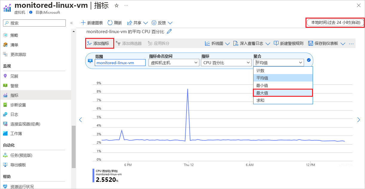The image size is (365, 189).
Task: Select 计数 in aggregation list
Action: coord(283,70)
